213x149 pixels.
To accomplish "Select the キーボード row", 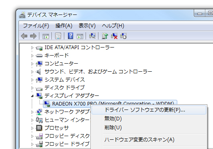I will point(57,56).
